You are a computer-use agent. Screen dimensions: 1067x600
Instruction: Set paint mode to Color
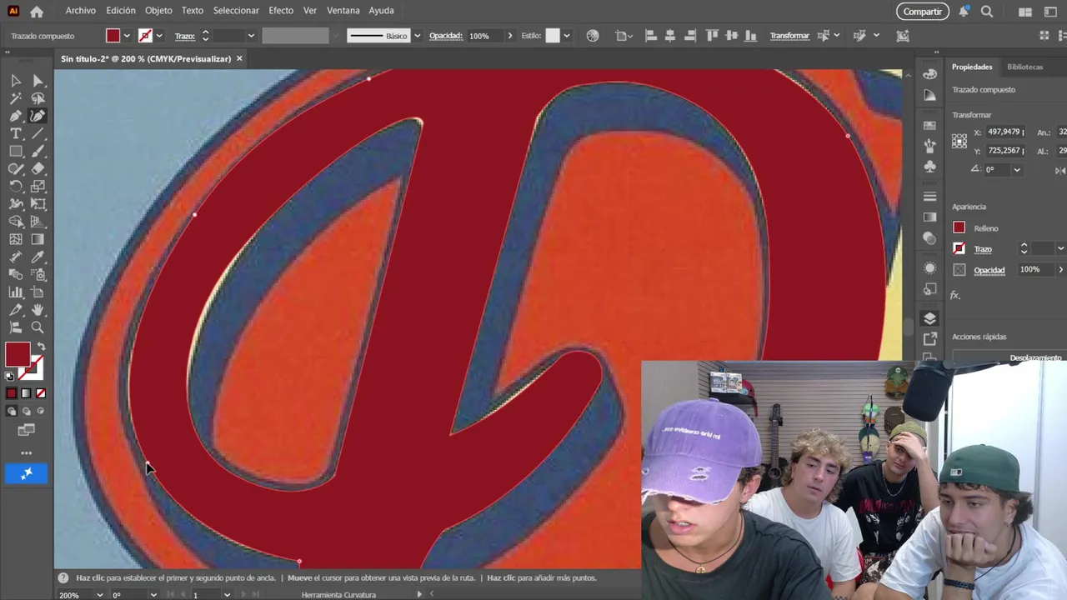coord(11,393)
